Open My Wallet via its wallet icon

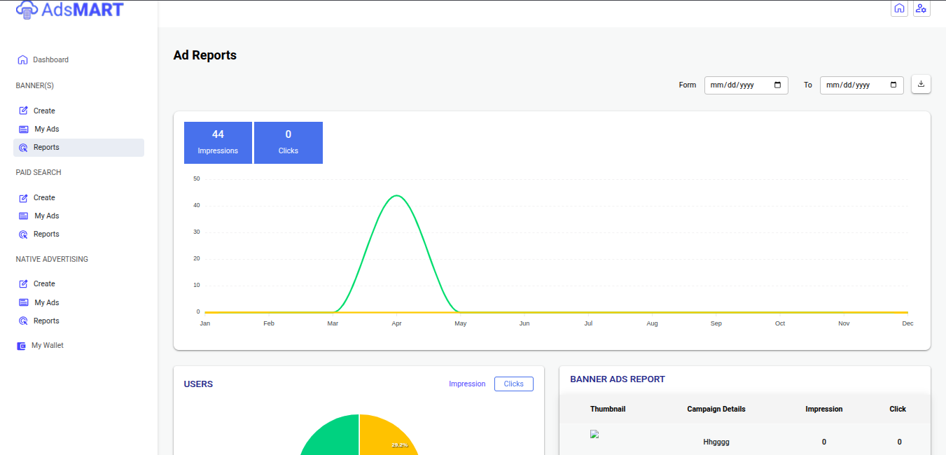click(x=22, y=346)
